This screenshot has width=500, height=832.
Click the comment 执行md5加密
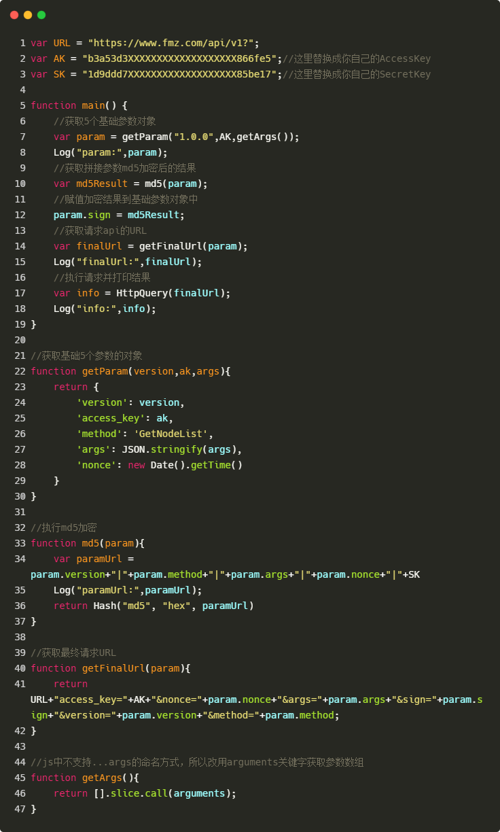(x=64, y=527)
